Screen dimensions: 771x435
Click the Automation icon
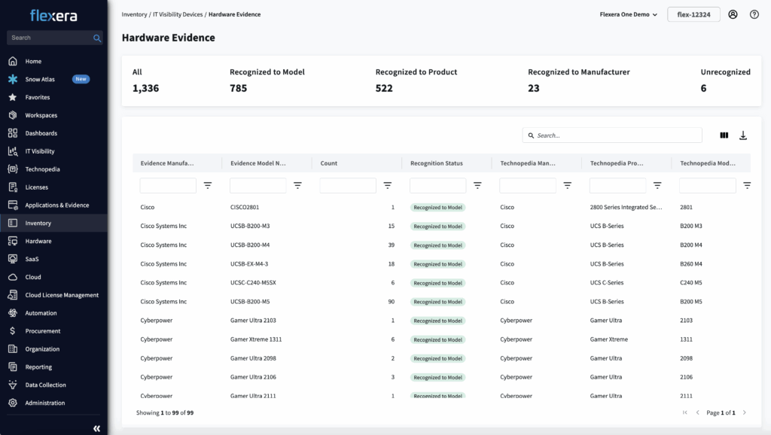point(13,312)
